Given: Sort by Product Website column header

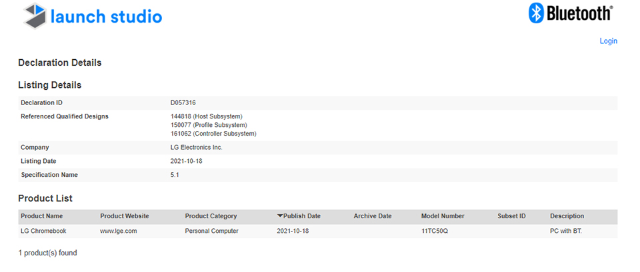Looking at the screenshot, I should [x=125, y=216].
